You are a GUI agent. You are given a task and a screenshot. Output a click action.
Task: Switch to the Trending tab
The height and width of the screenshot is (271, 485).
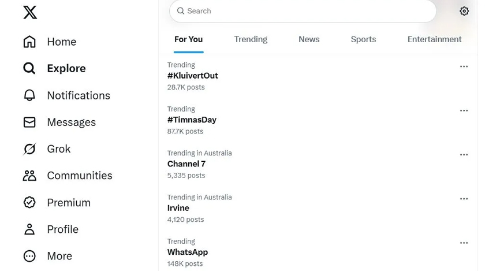click(x=251, y=39)
